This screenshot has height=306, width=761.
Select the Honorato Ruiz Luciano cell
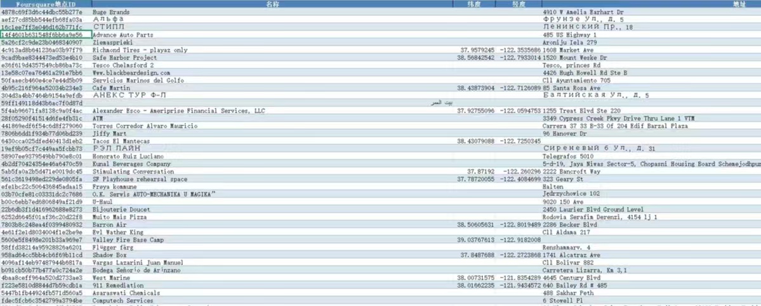[x=272, y=156]
